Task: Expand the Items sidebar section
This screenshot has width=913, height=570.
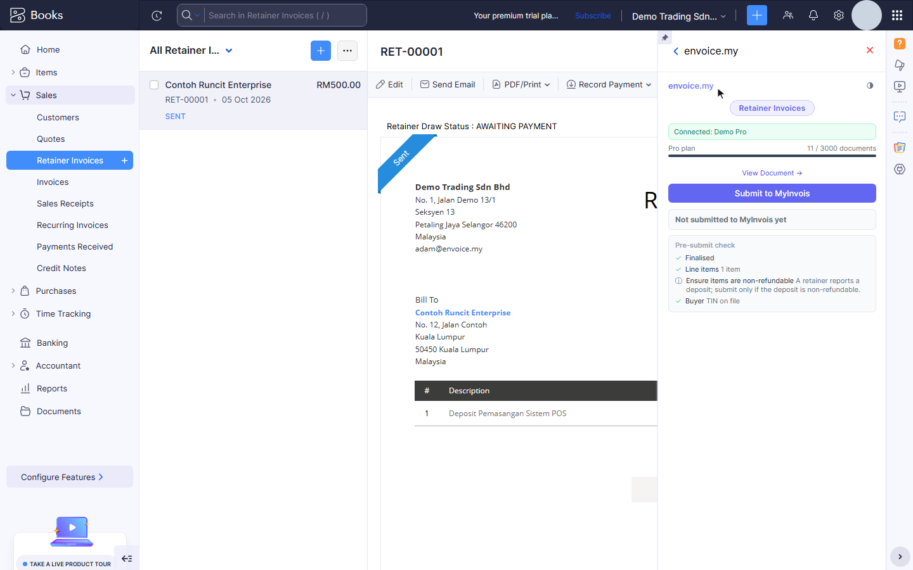Action: pos(13,73)
